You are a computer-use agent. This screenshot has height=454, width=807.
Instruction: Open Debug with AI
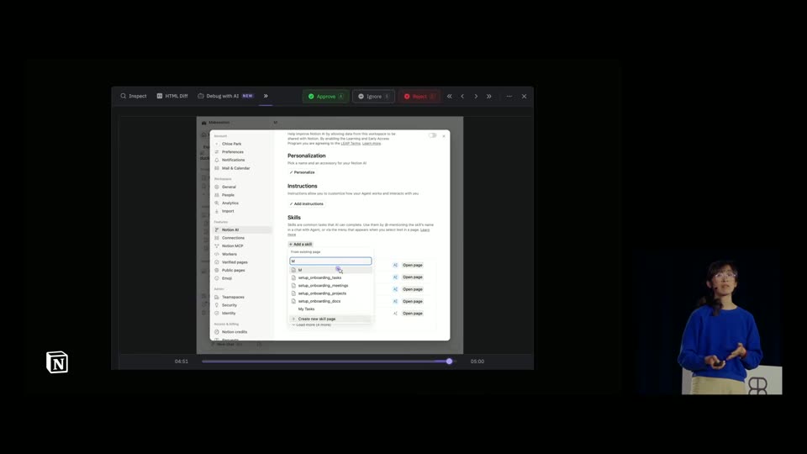click(225, 96)
